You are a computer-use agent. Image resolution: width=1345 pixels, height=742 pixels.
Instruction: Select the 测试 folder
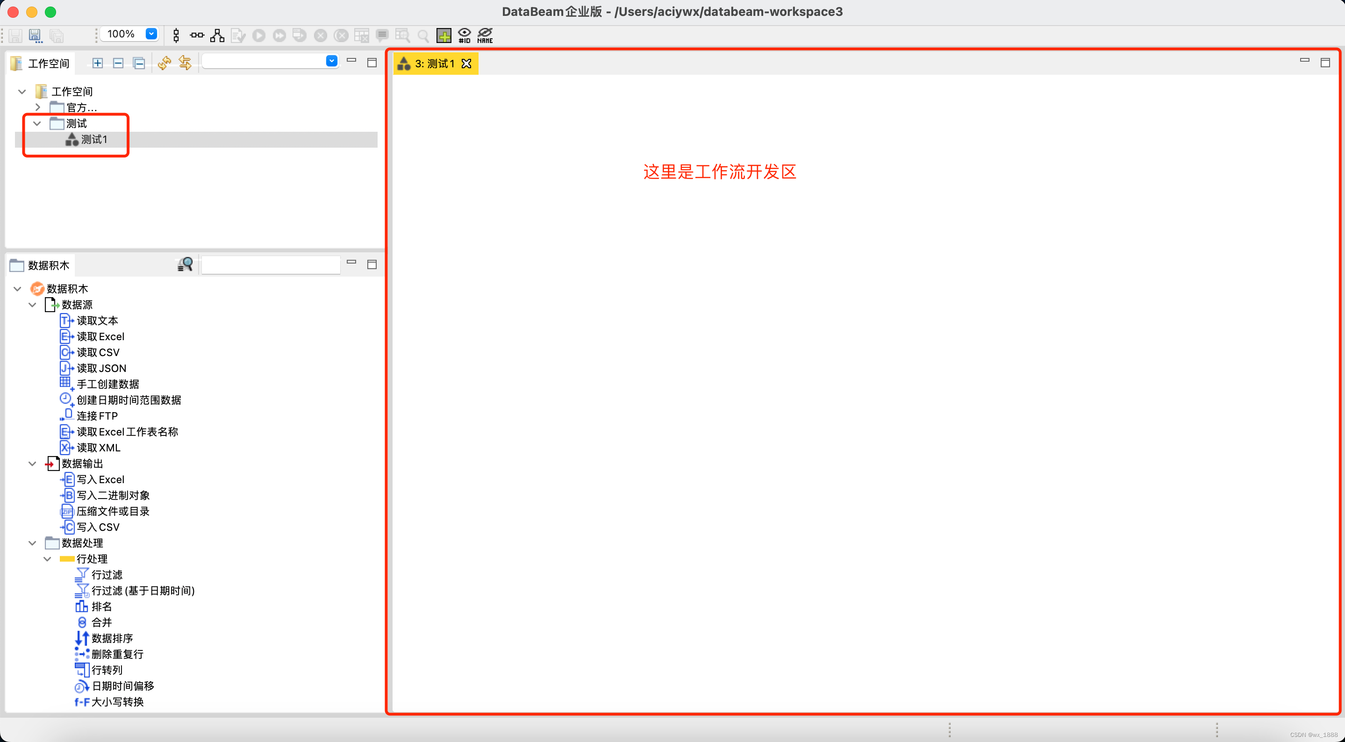click(x=76, y=124)
